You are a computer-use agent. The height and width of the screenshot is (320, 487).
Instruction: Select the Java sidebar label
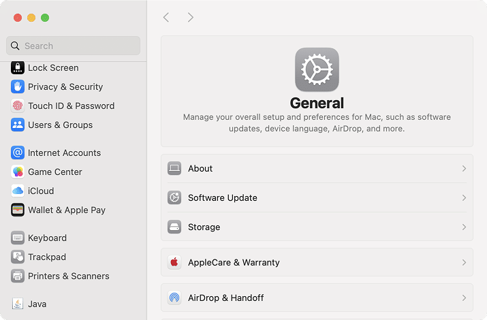[37, 304]
